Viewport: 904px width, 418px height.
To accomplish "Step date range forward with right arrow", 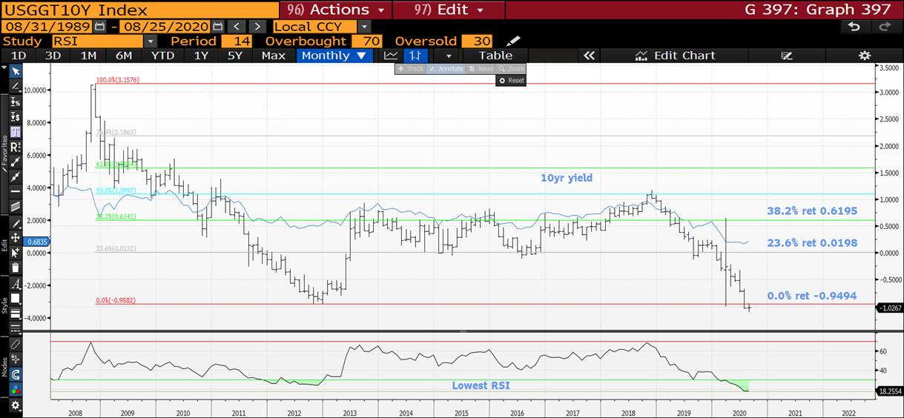I will tap(257, 27).
